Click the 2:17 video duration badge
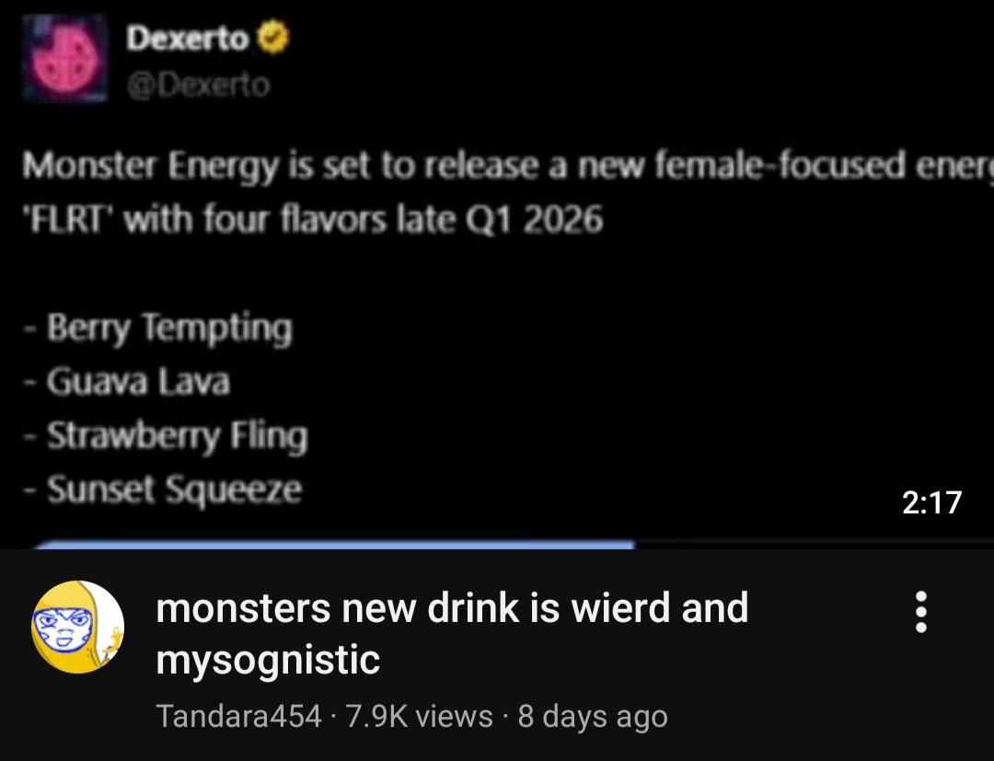994x761 pixels. coord(931,502)
